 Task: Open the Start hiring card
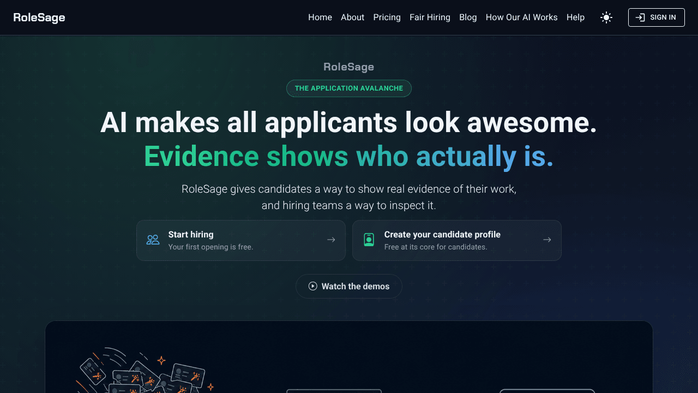pos(241,240)
